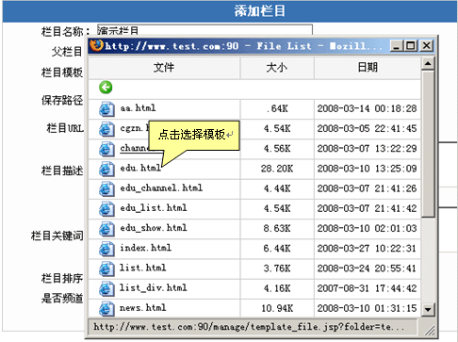Viewport: 458px width, 342px height.
Task: Click the edu_list.html file icon
Action: pos(106,209)
